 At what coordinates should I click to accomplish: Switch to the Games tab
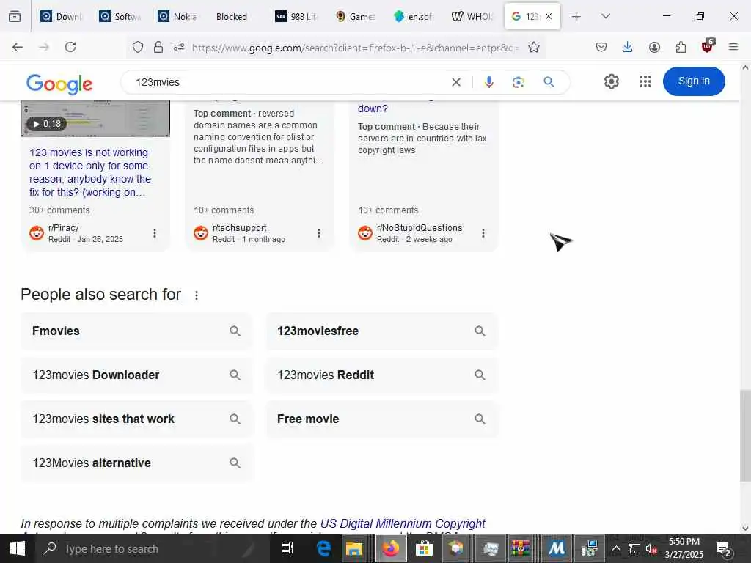356,16
